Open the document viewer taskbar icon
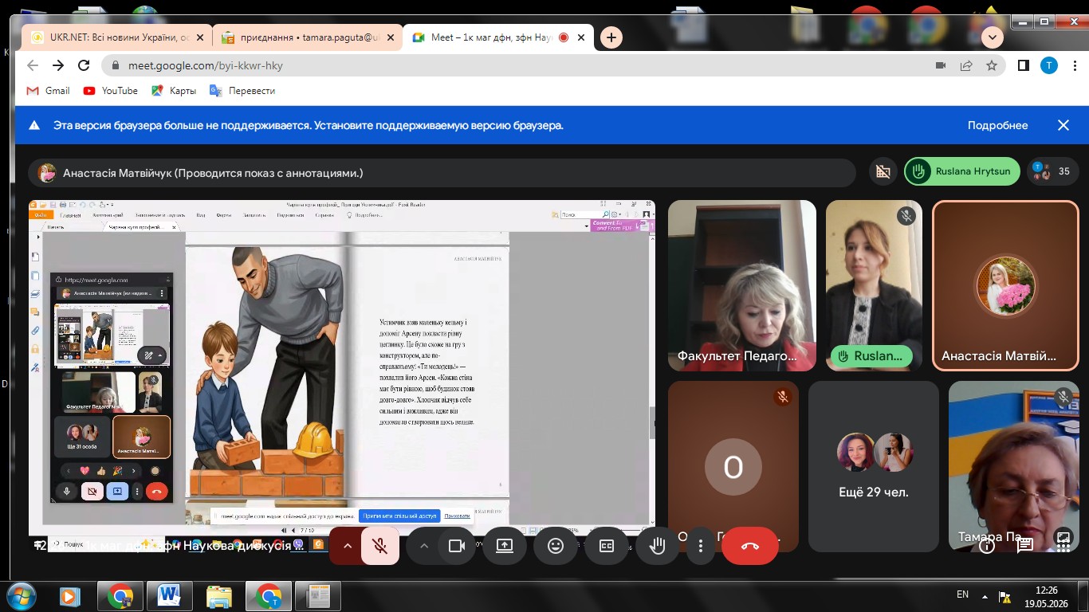This screenshot has height=612, width=1089. tap(318, 595)
